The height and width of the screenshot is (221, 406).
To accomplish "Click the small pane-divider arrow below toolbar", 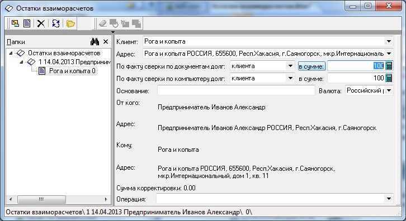I will pyautogui.click(x=112, y=32).
